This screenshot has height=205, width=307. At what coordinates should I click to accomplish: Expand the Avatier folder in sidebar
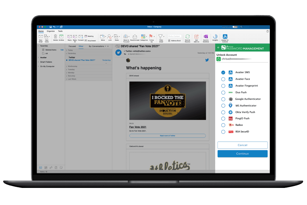(38, 58)
